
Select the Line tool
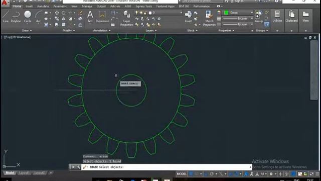(x=6, y=17)
